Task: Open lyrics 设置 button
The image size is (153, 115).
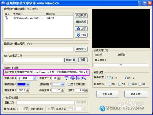Action: [83, 60]
